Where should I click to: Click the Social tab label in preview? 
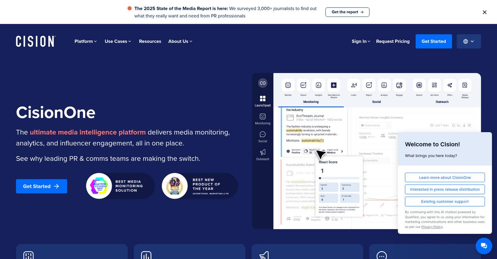[x=377, y=102]
